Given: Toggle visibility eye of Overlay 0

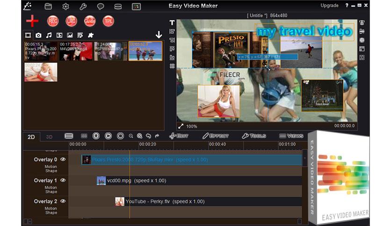Looking at the screenshot, I should coord(63,159).
